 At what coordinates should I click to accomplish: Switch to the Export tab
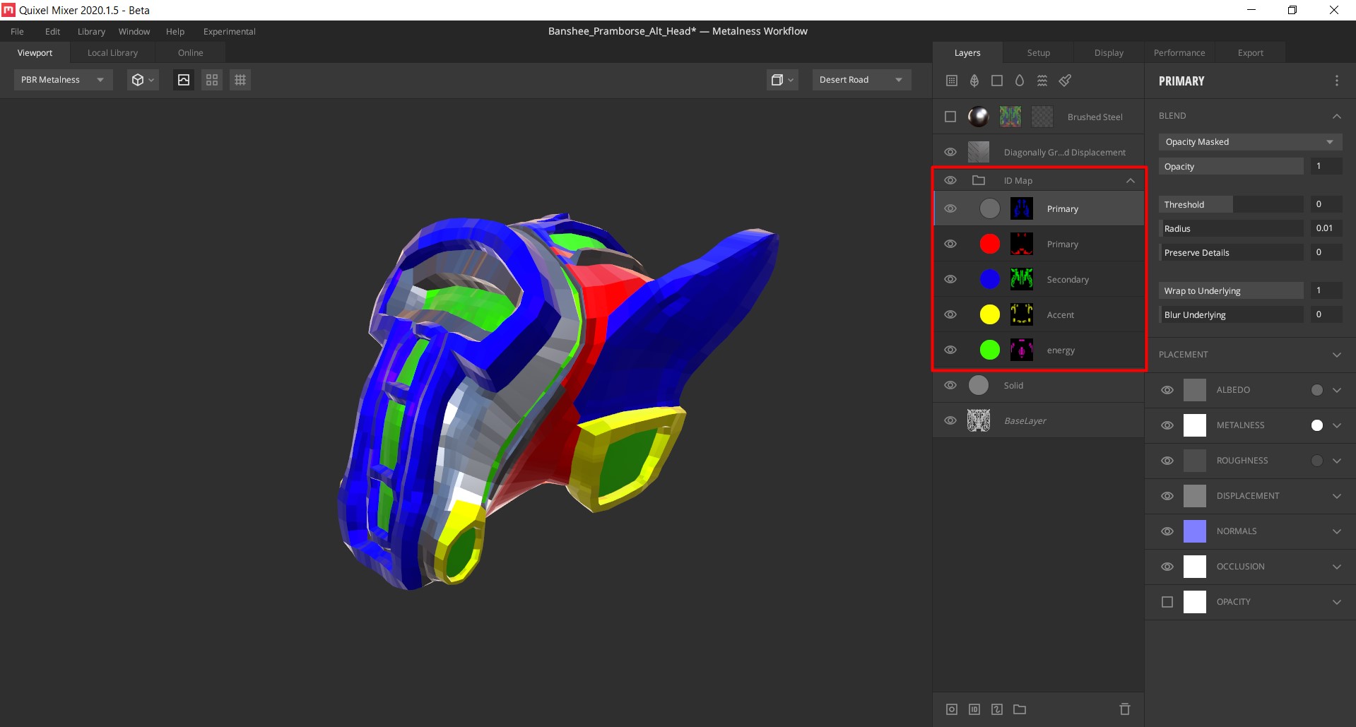click(1250, 53)
